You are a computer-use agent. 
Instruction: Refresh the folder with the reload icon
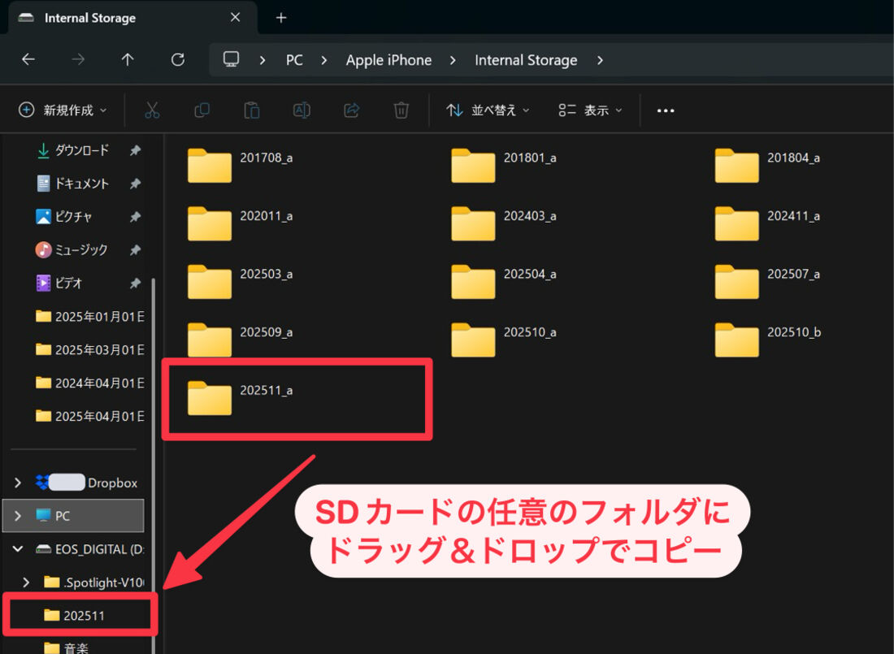(177, 59)
